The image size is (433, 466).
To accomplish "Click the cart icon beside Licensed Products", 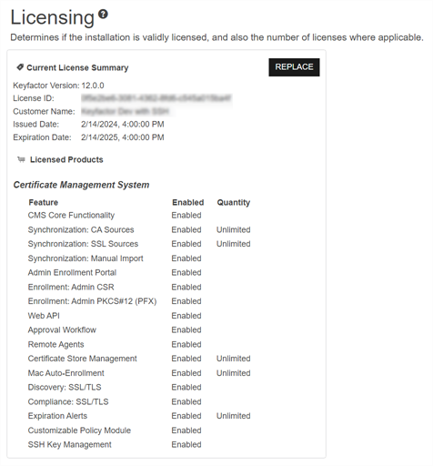I will (21, 159).
